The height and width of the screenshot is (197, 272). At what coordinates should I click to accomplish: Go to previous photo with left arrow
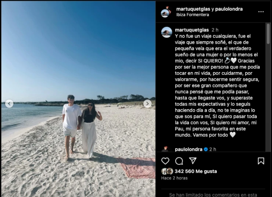[x=9, y=104]
